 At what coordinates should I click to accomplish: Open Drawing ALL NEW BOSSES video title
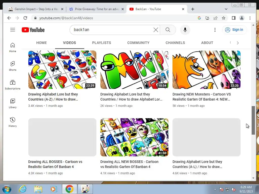(129, 164)
